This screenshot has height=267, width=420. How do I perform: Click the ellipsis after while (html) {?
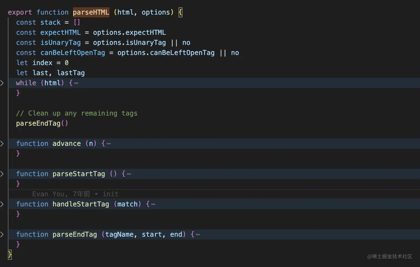coord(76,83)
